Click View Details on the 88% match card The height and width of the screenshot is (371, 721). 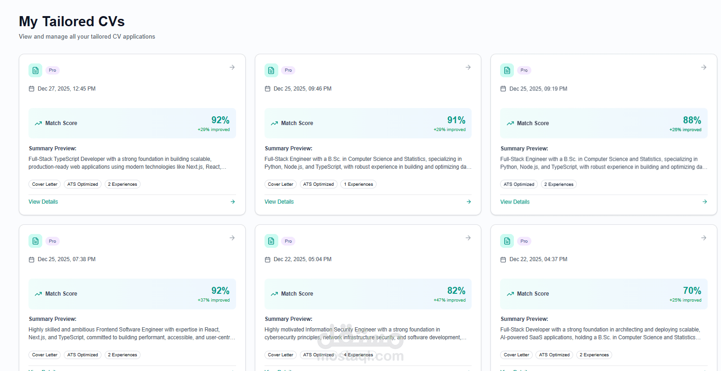pyautogui.click(x=515, y=202)
